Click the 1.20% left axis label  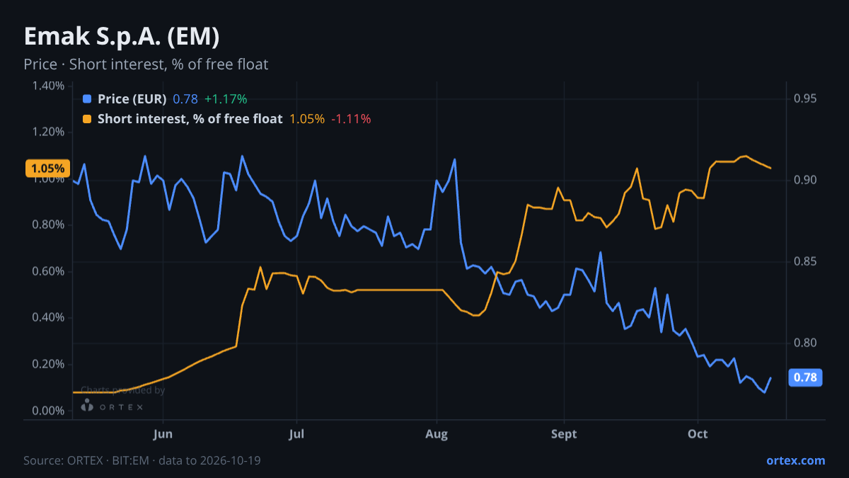[49, 132]
